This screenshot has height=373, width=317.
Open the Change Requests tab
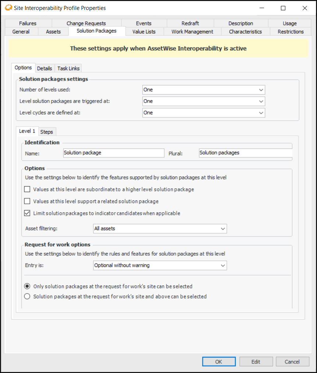[x=86, y=23]
